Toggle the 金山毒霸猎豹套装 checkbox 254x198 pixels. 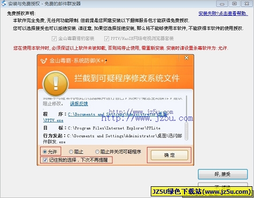pos(54,38)
